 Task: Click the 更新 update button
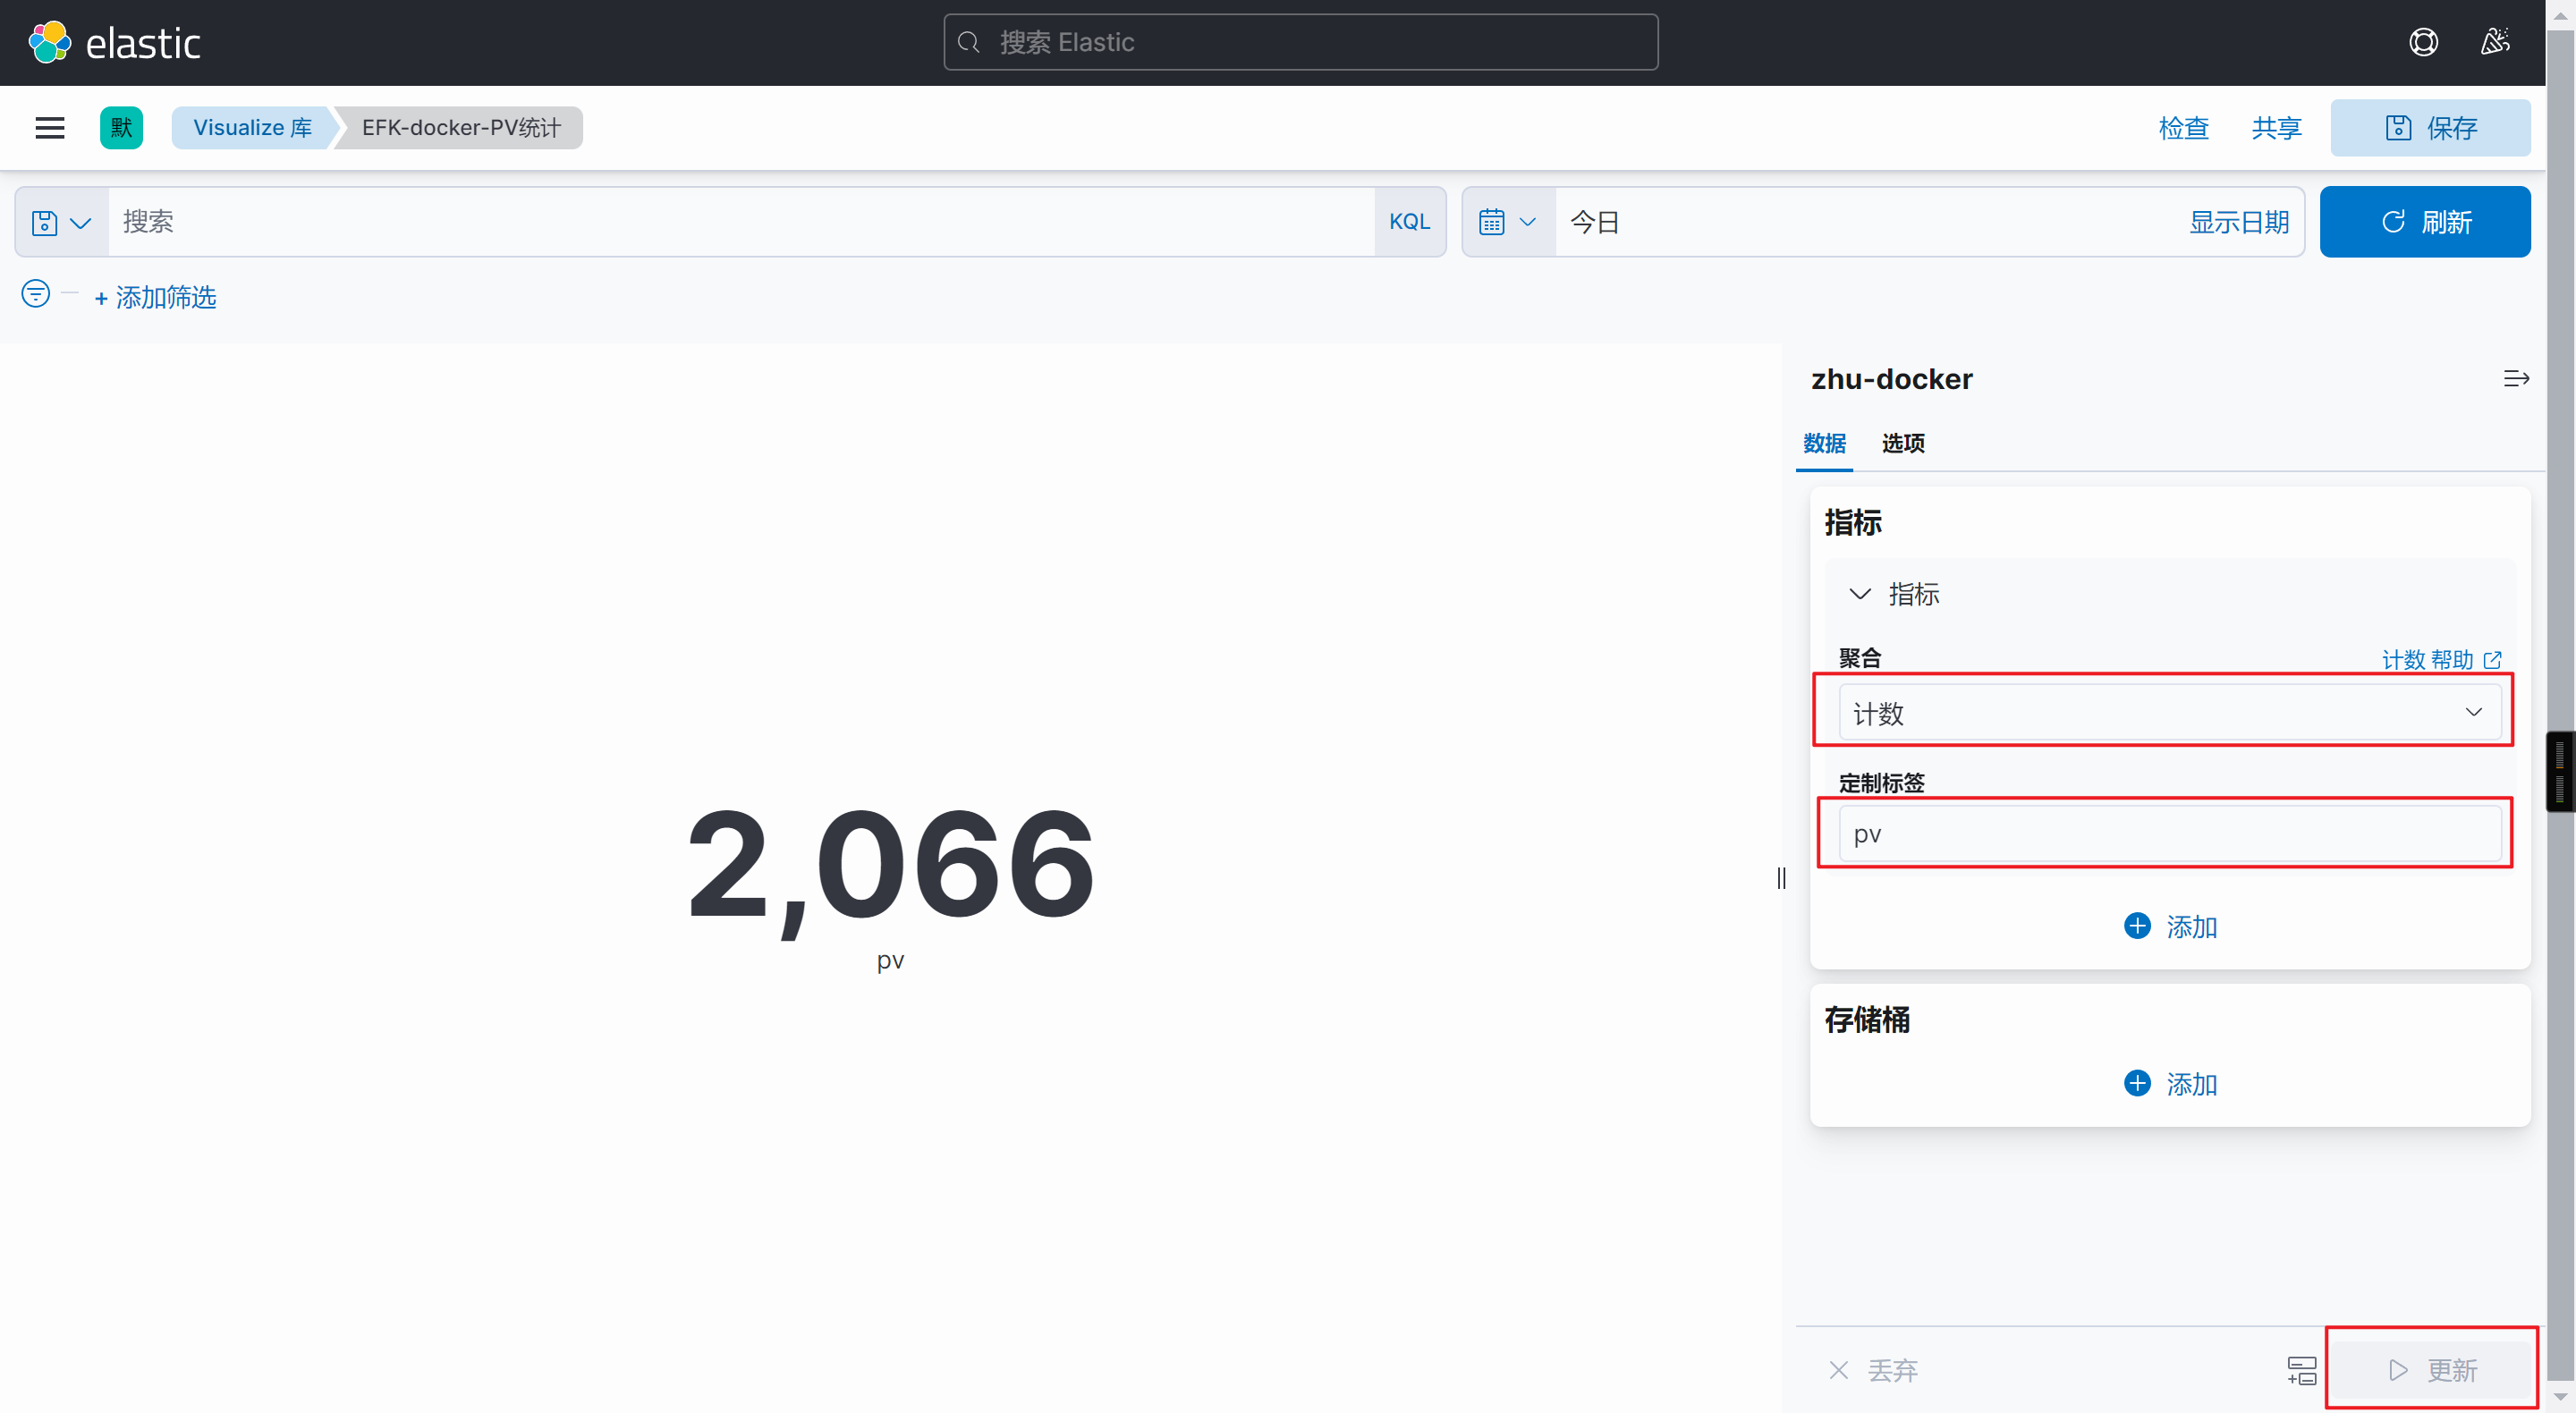coord(2432,1370)
